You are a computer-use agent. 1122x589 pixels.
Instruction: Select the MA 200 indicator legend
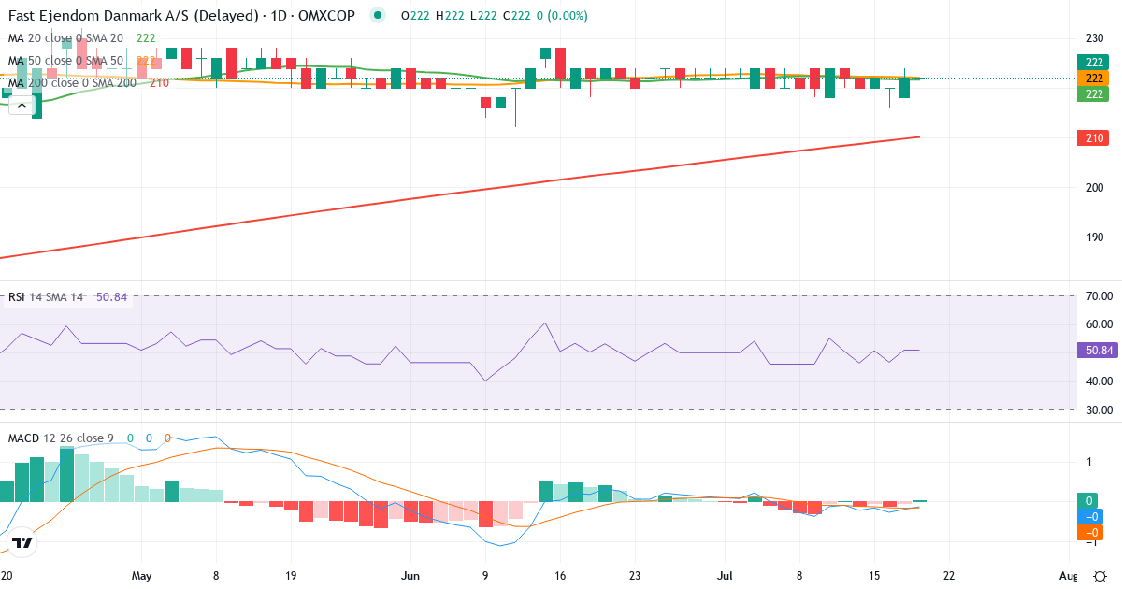(72, 82)
